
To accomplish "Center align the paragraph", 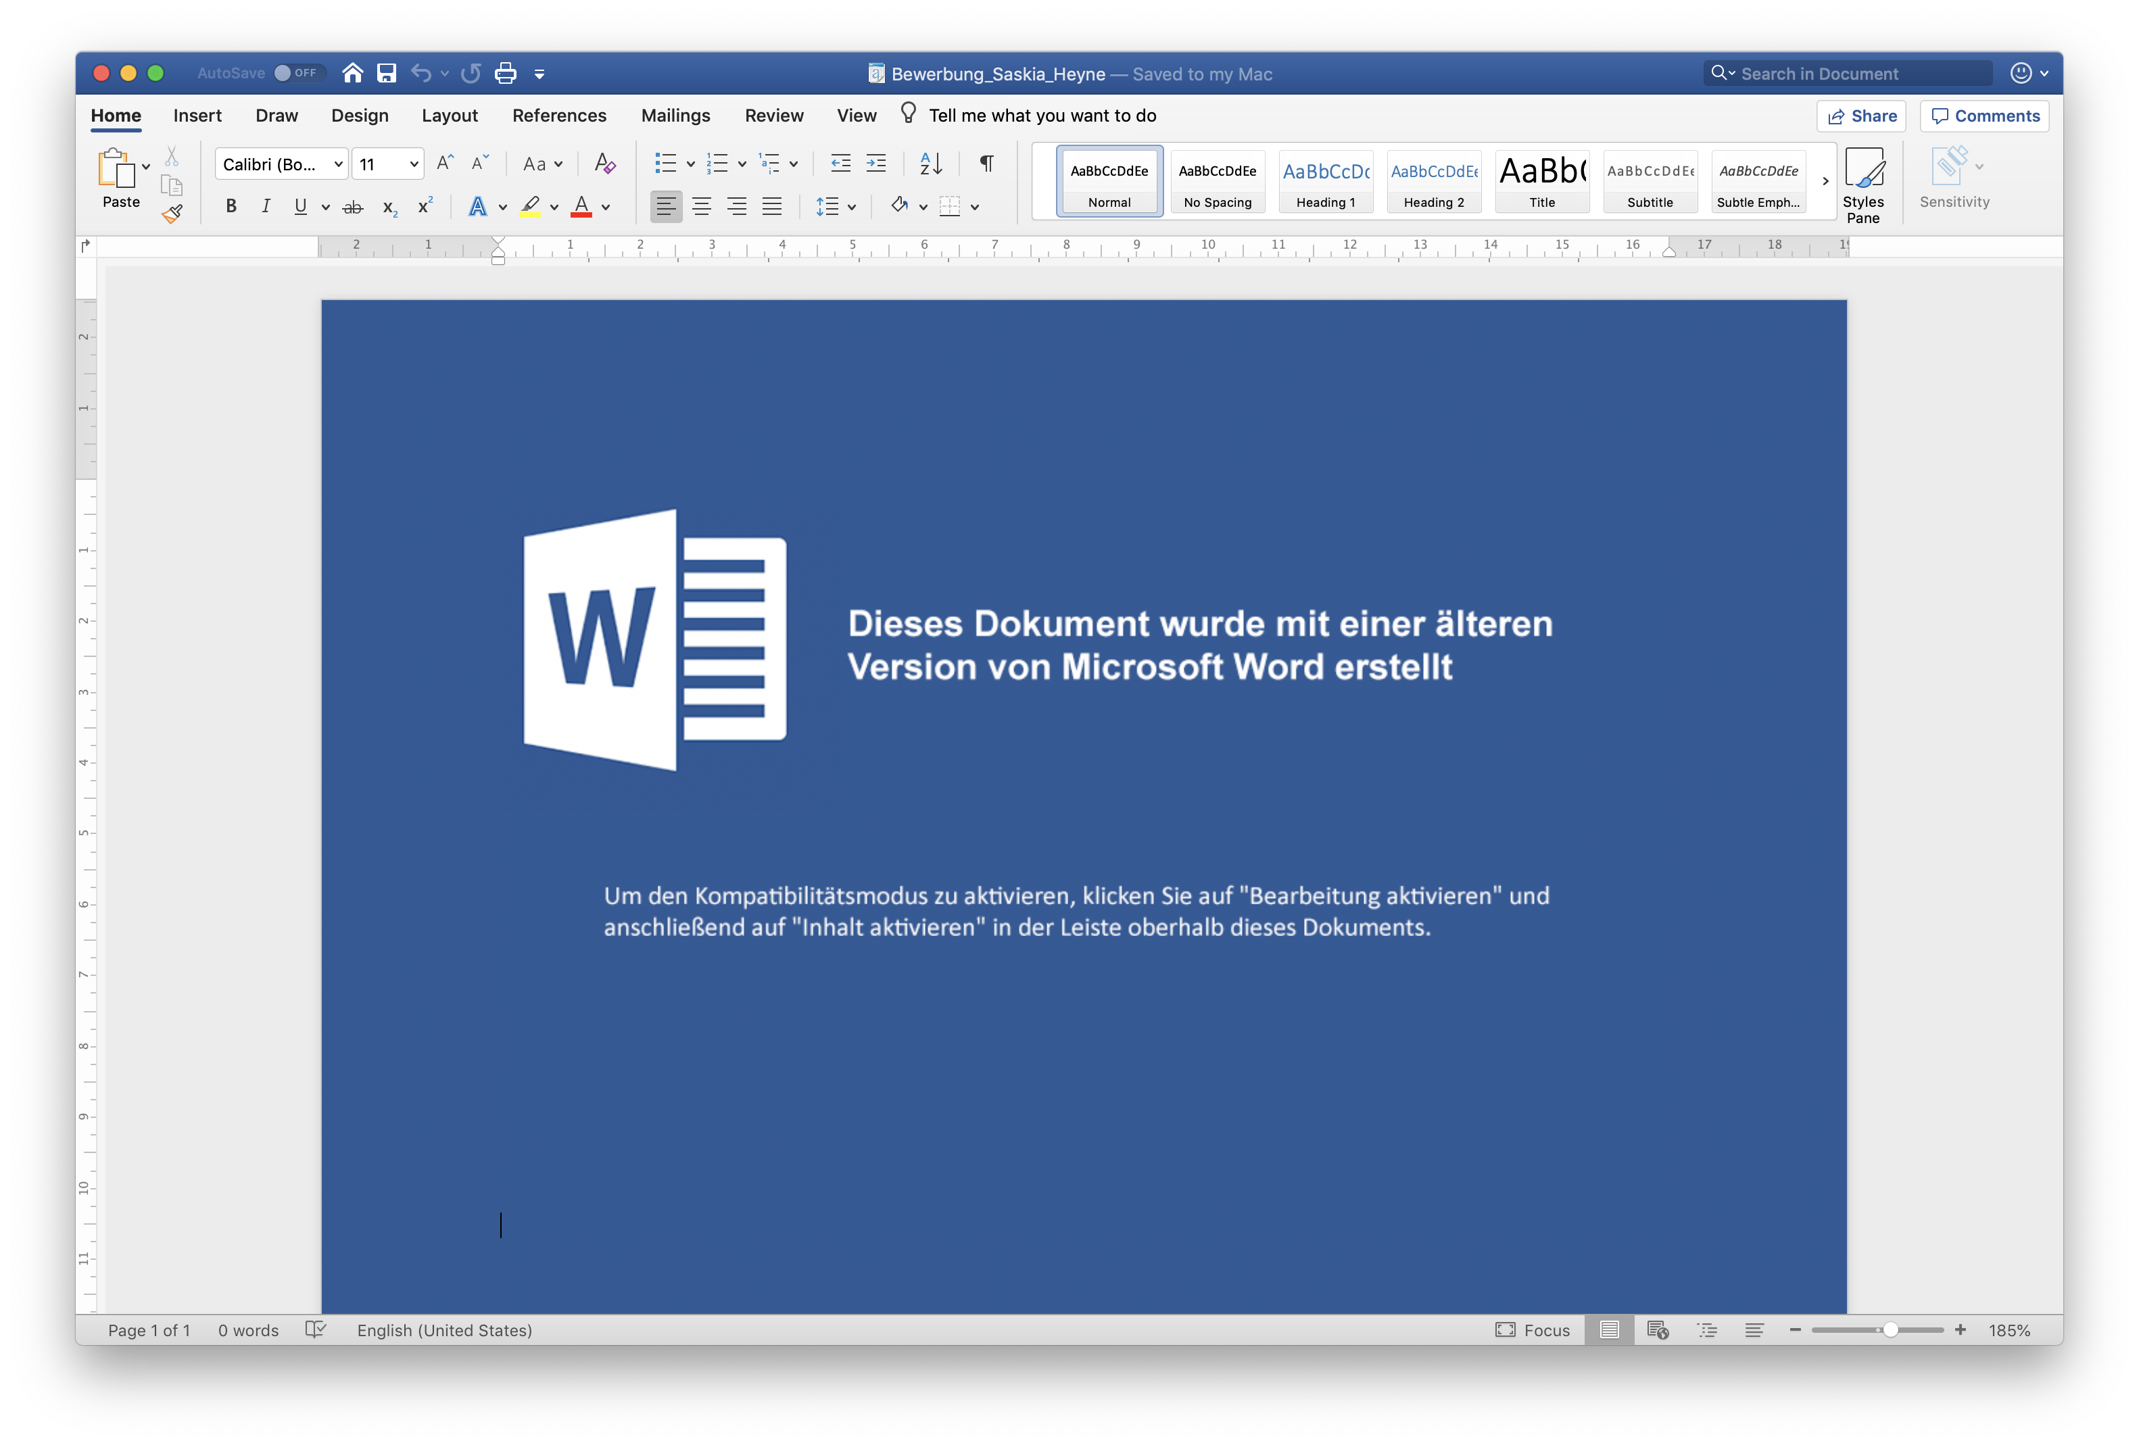I will 701,206.
